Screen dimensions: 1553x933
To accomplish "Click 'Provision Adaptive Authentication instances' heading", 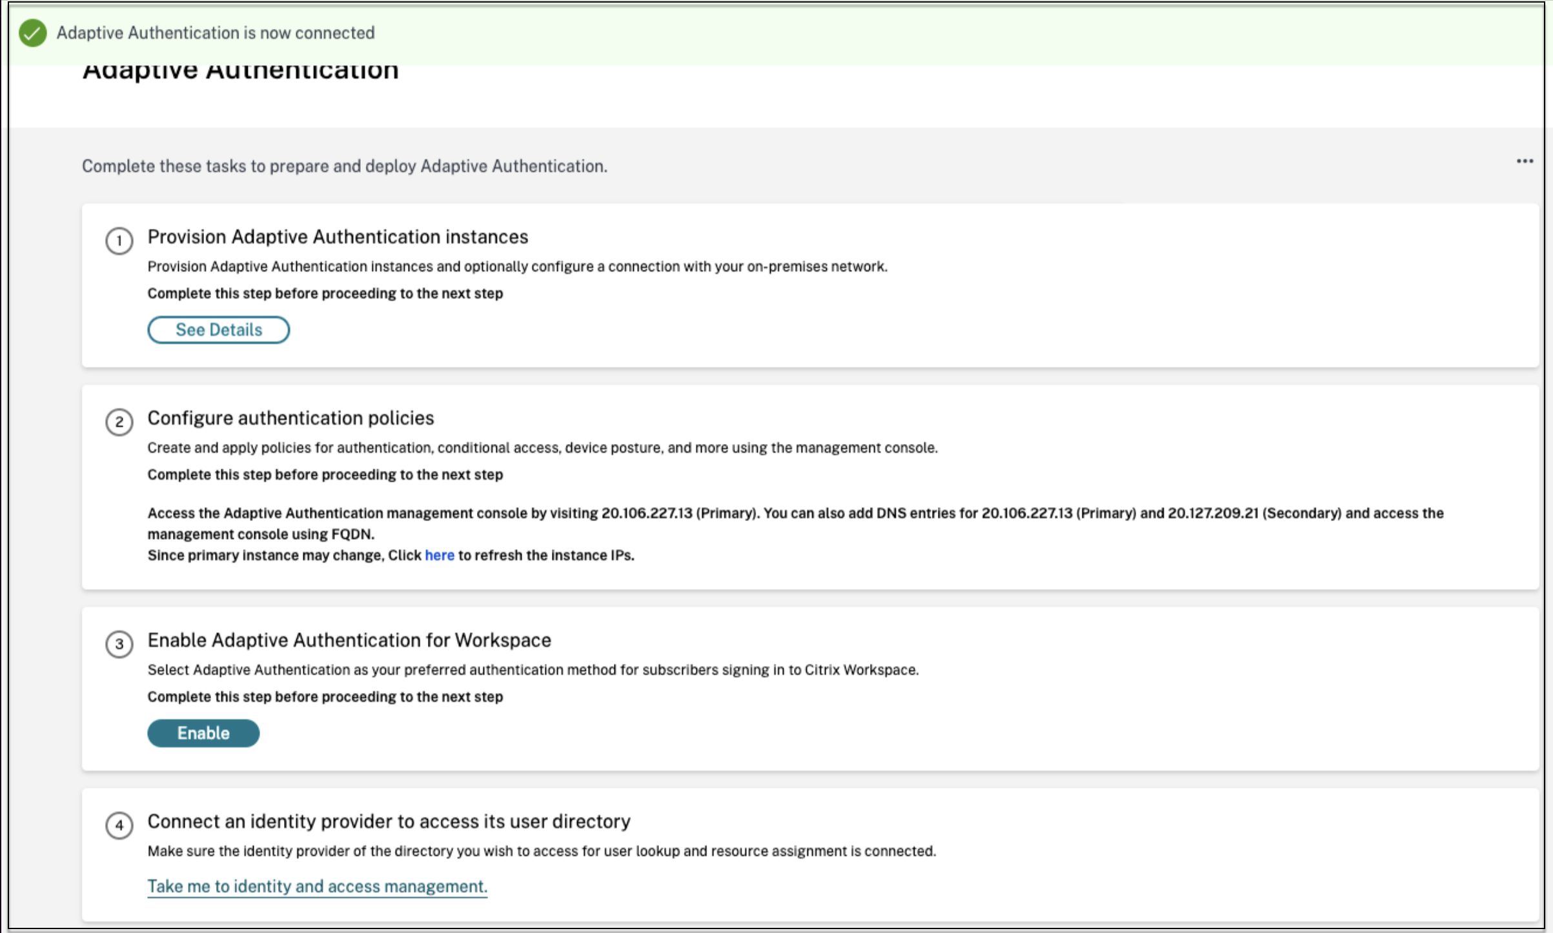I will pos(338,237).
